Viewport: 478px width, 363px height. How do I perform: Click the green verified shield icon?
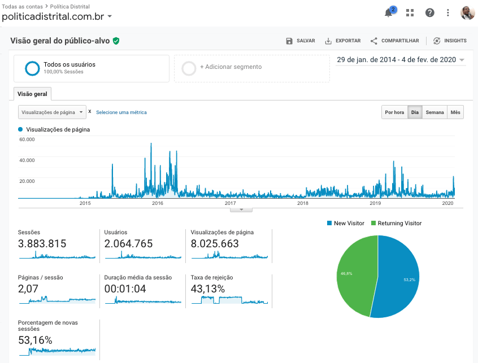point(116,41)
